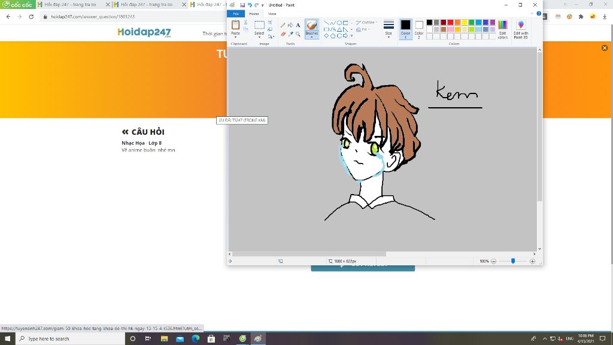The height and width of the screenshot is (345, 613).
Task: Expand the Shapes gallery more arrow
Action: click(351, 36)
